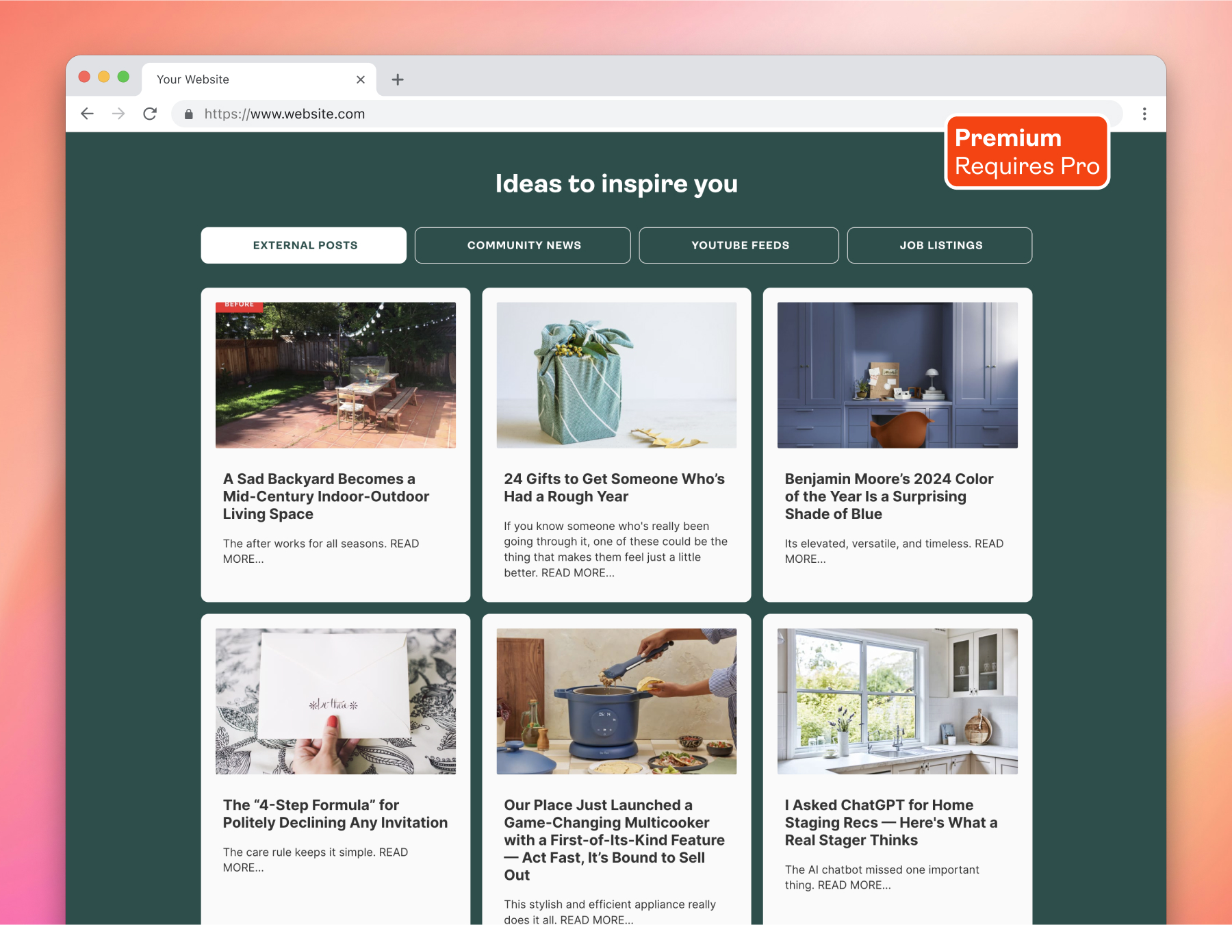Click the Premium Requires Pro badge
1232x925 pixels.
click(1027, 151)
